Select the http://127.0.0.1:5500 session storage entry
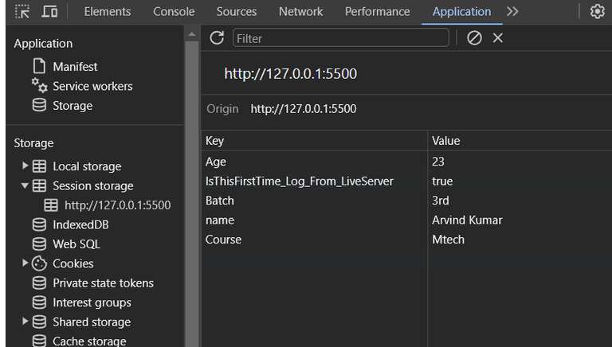Screen dimensions: 612x347 point(117,205)
